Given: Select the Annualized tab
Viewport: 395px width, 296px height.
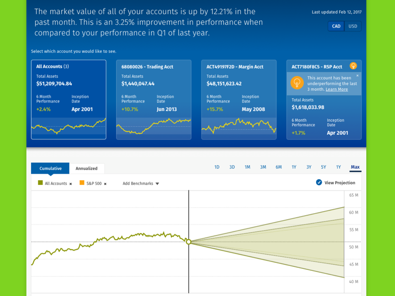Looking at the screenshot, I should pos(86,168).
